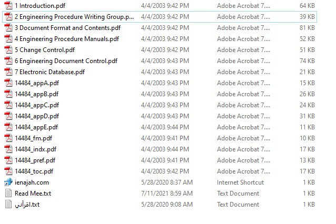The height and width of the screenshot is (224, 336).
Task: Select the Read Mee.txt text file icon
Action: click(8, 193)
